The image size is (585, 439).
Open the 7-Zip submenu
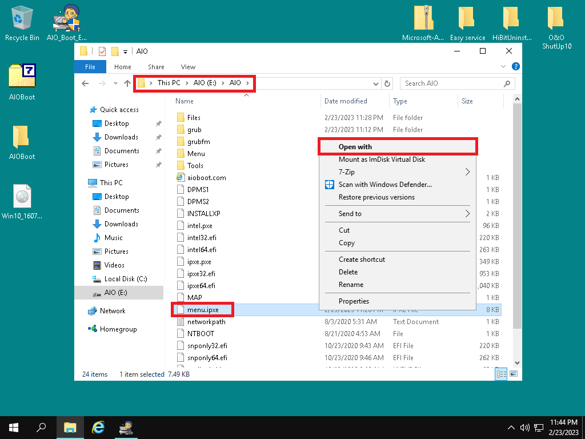(x=347, y=172)
